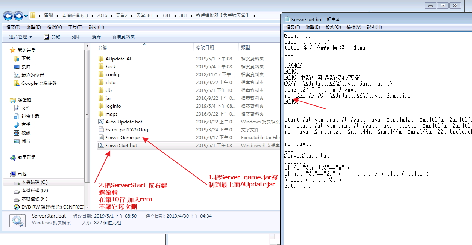This screenshot has width=472, height=245.
Task: Click the Explorer forward navigation arrow
Action: (18, 16)
